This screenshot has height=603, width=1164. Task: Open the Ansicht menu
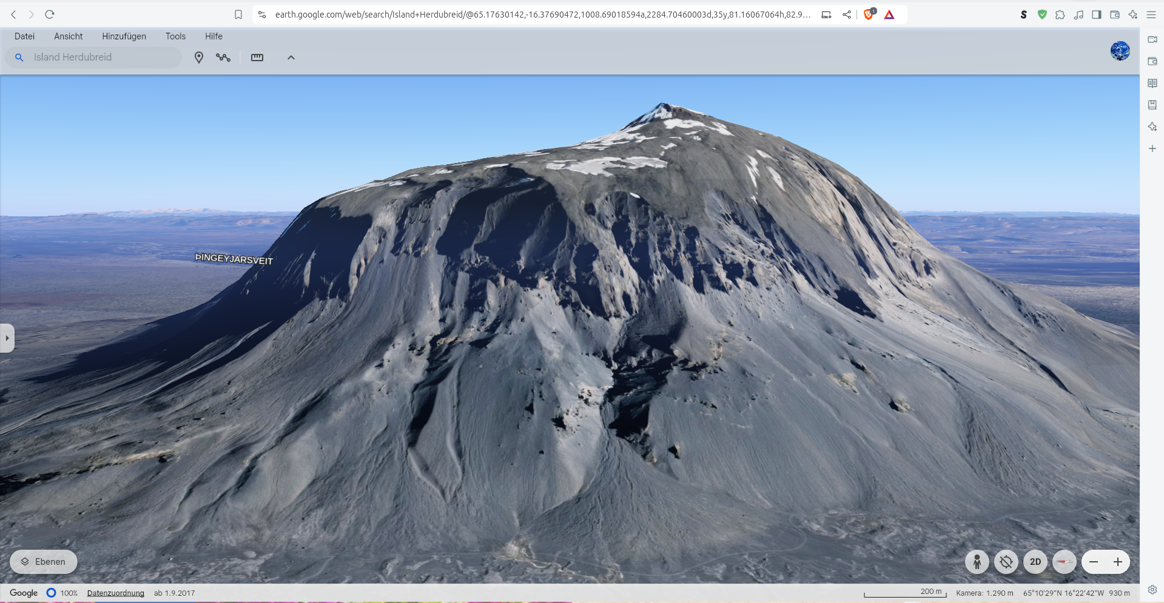click(69, 36)
